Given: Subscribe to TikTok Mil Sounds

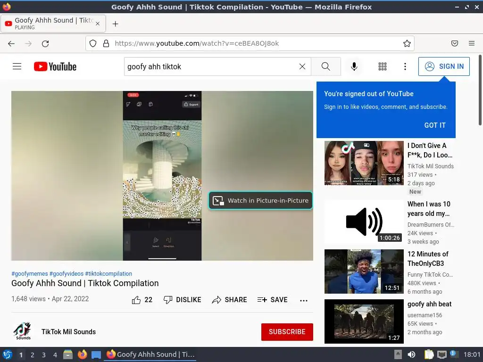Looking at the screenshot, I should point(287,332).
